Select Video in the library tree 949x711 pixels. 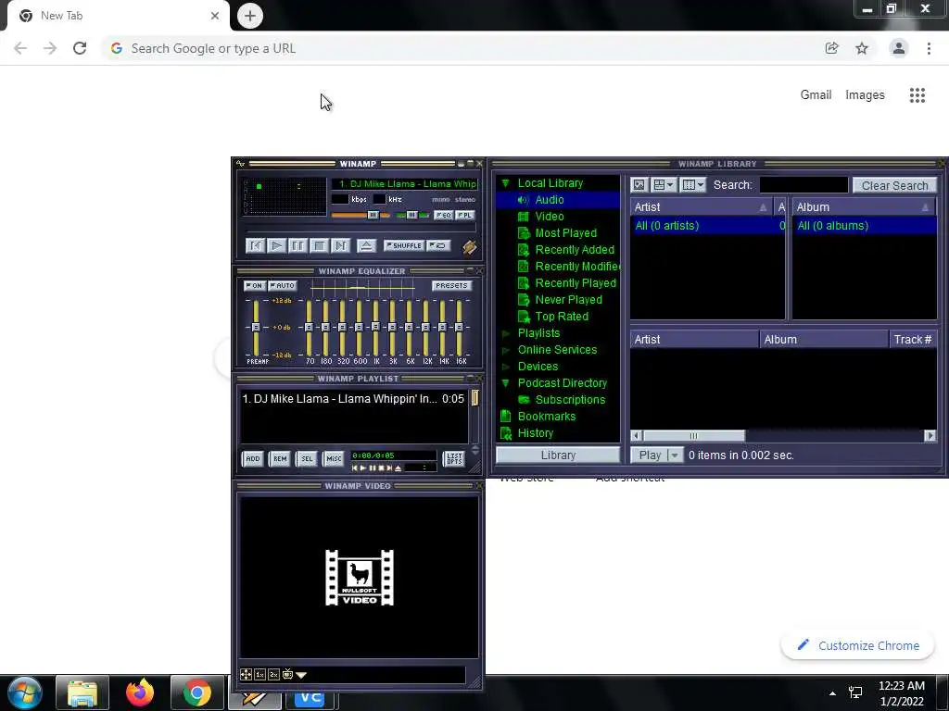coord(549,217)
